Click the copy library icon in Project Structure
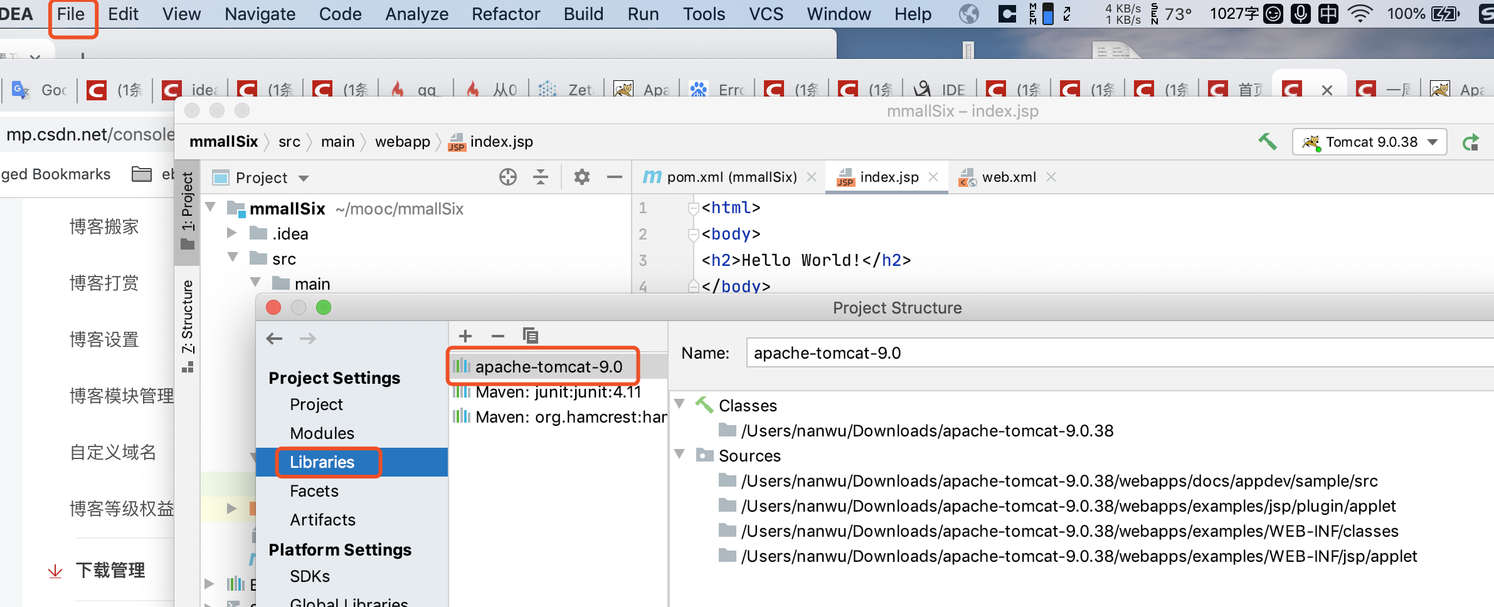 pyautogui.click(x=531, y=336)
